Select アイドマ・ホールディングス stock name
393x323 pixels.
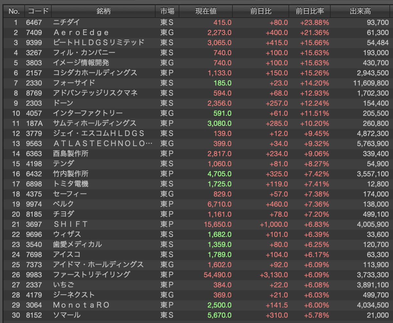tap(98, 264)
